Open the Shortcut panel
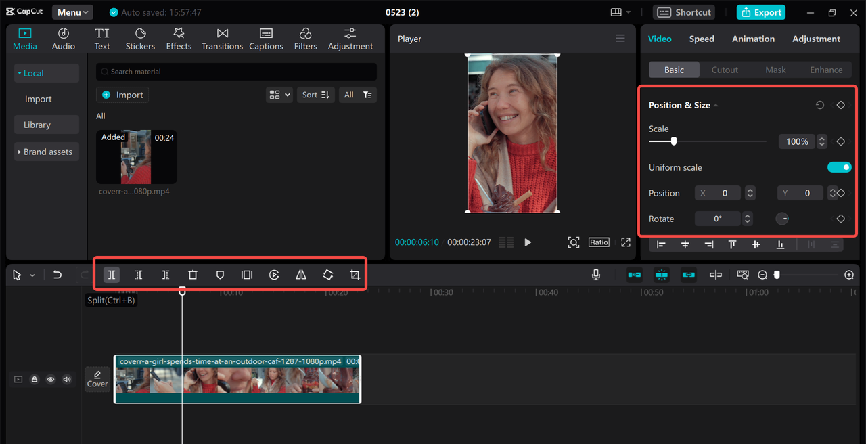The image size is (866, 444). (685, 12)
